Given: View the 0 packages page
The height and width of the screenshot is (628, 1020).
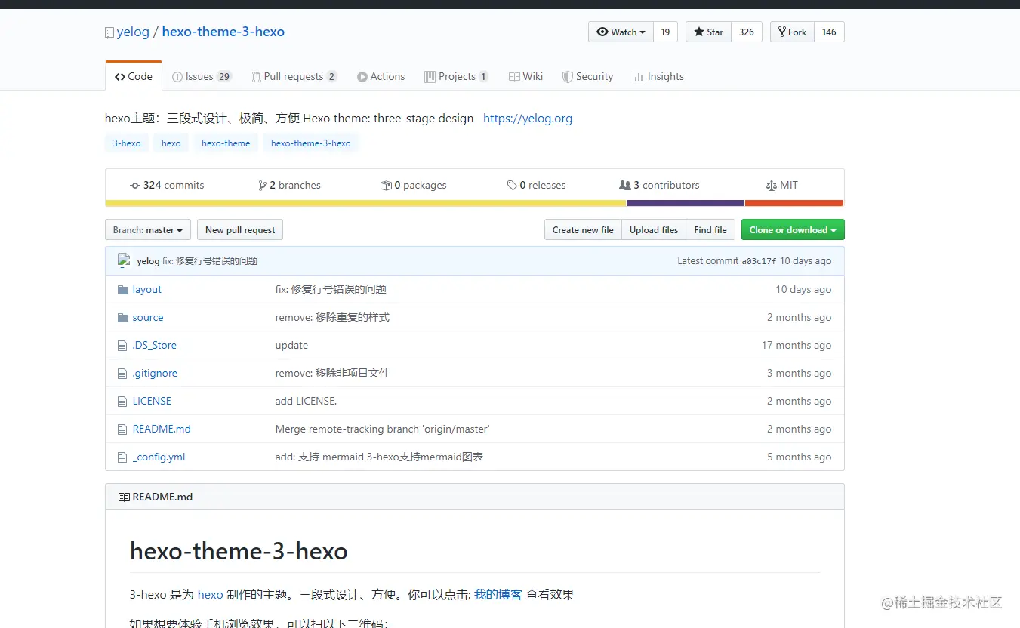Looking at the screenshot, I should (414, 186).
